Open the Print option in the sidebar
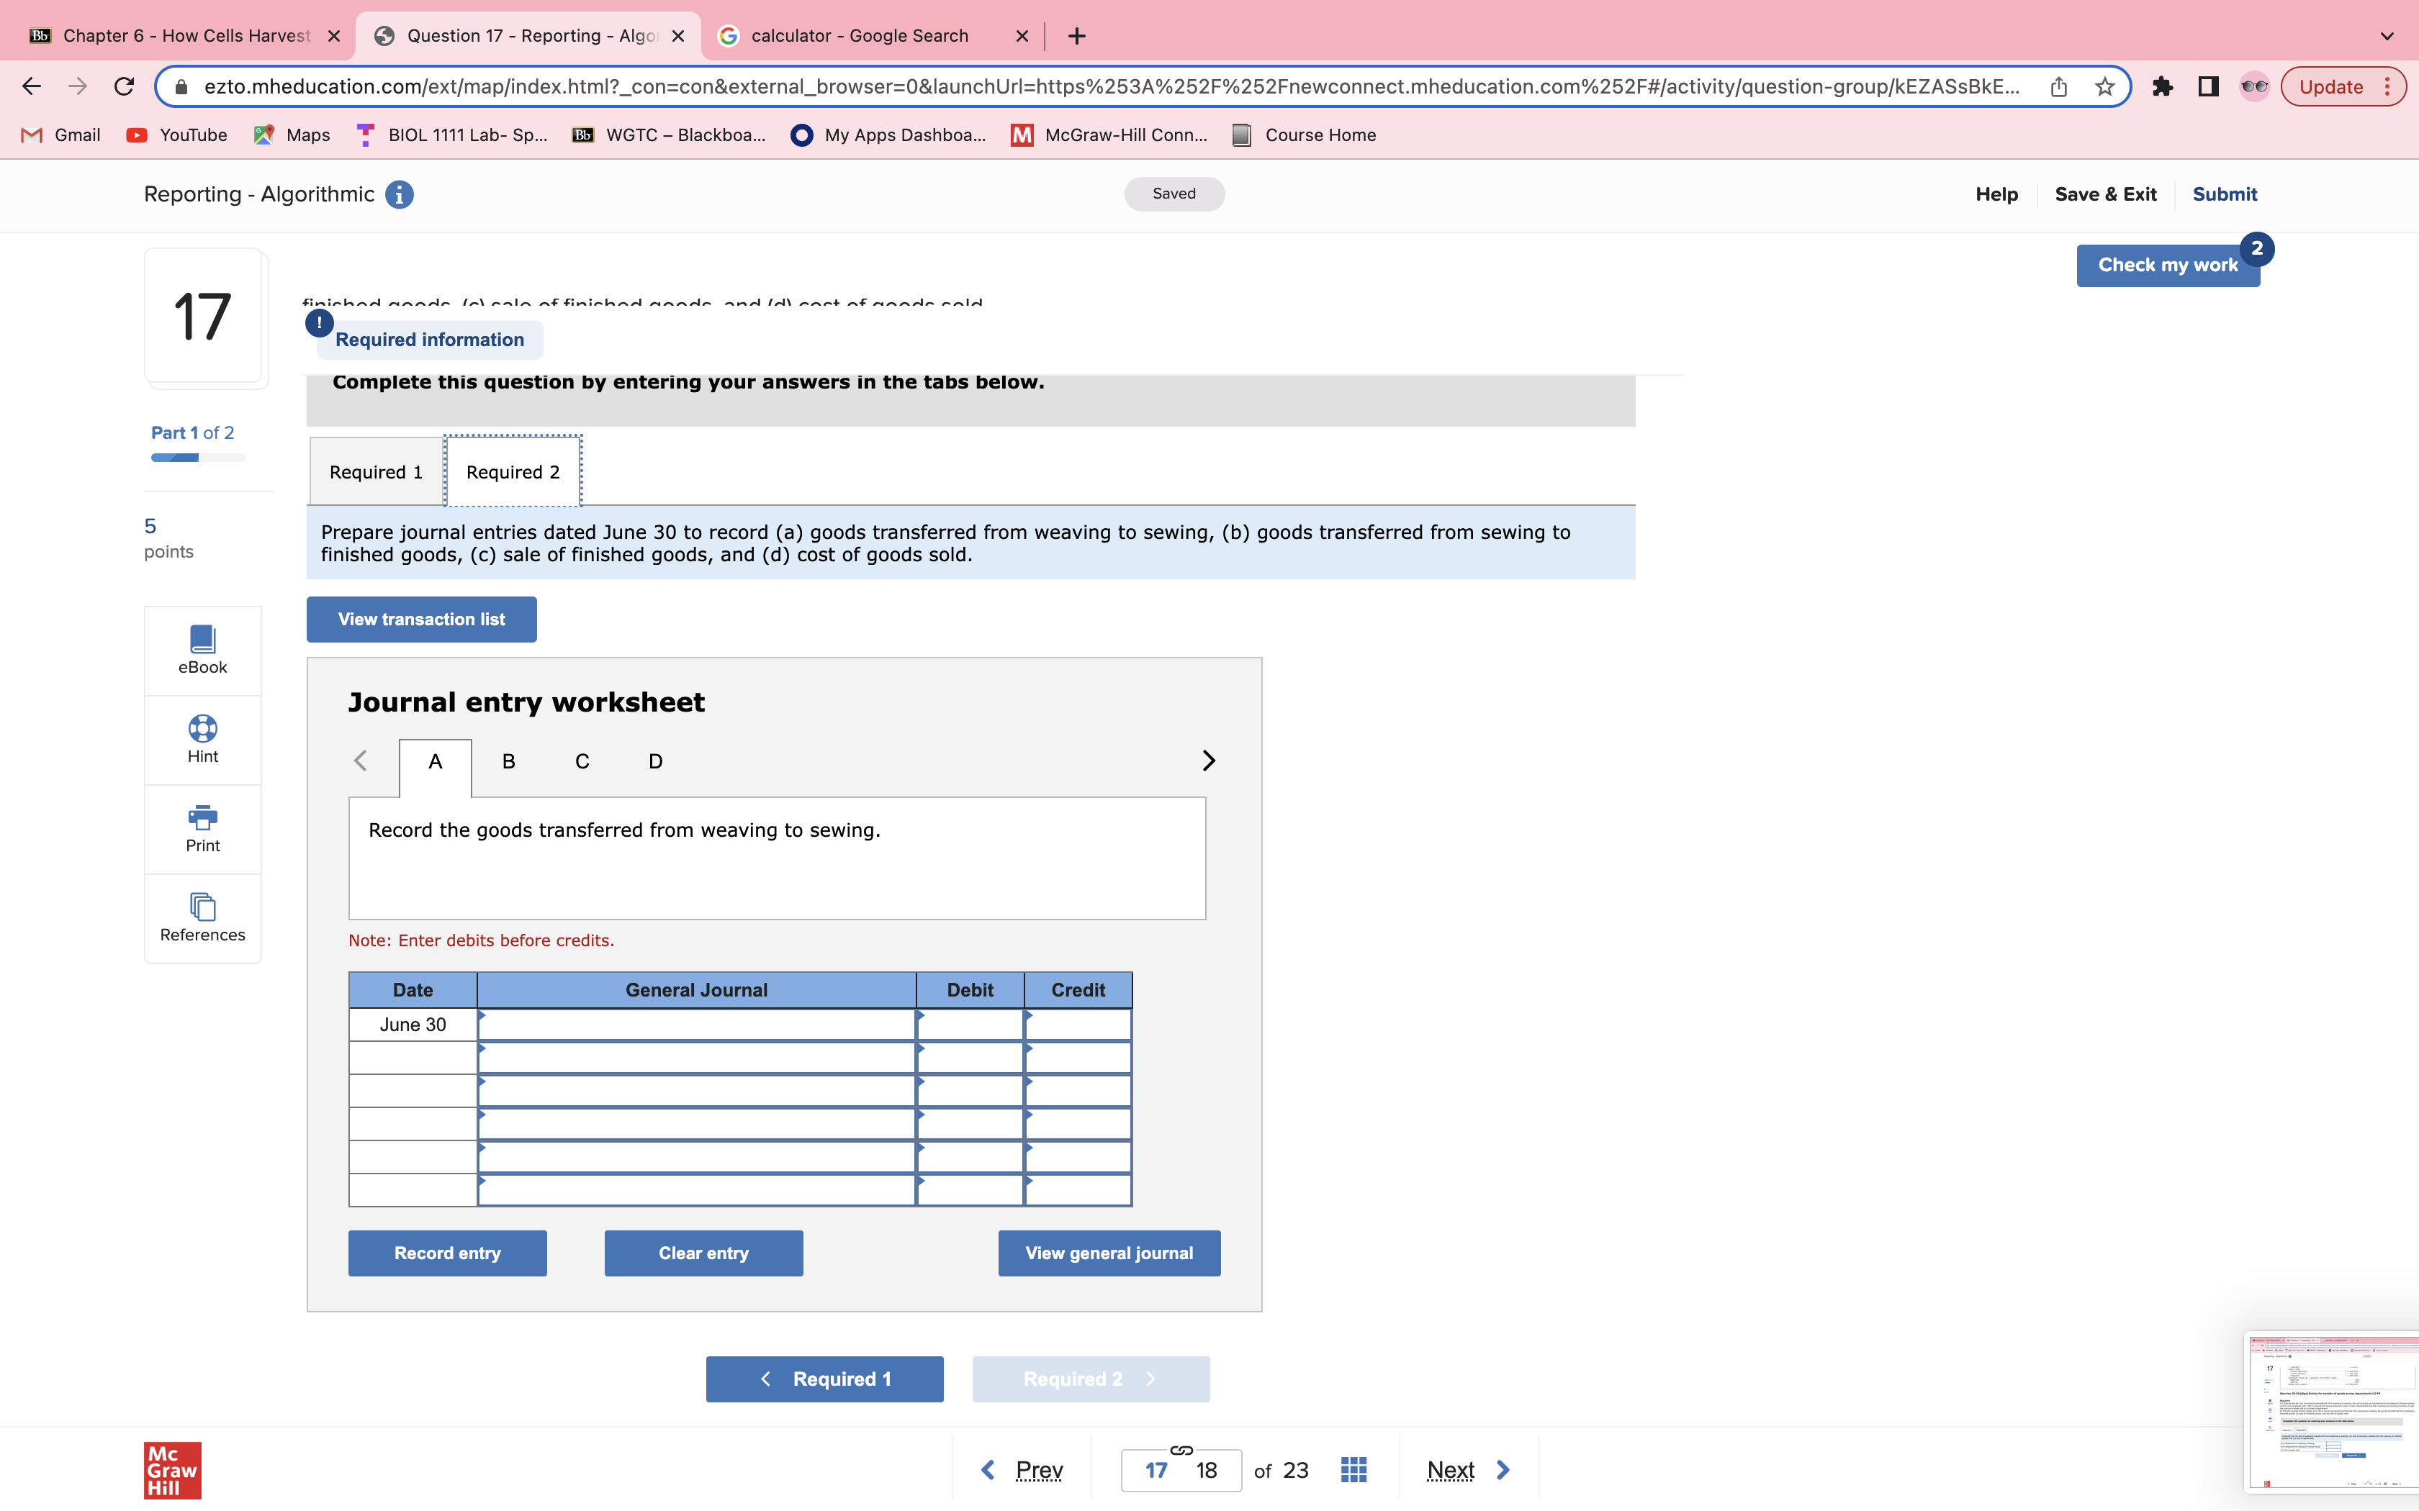The image size is (2419, 1511). pyautogui.click(x=202, y=828)
